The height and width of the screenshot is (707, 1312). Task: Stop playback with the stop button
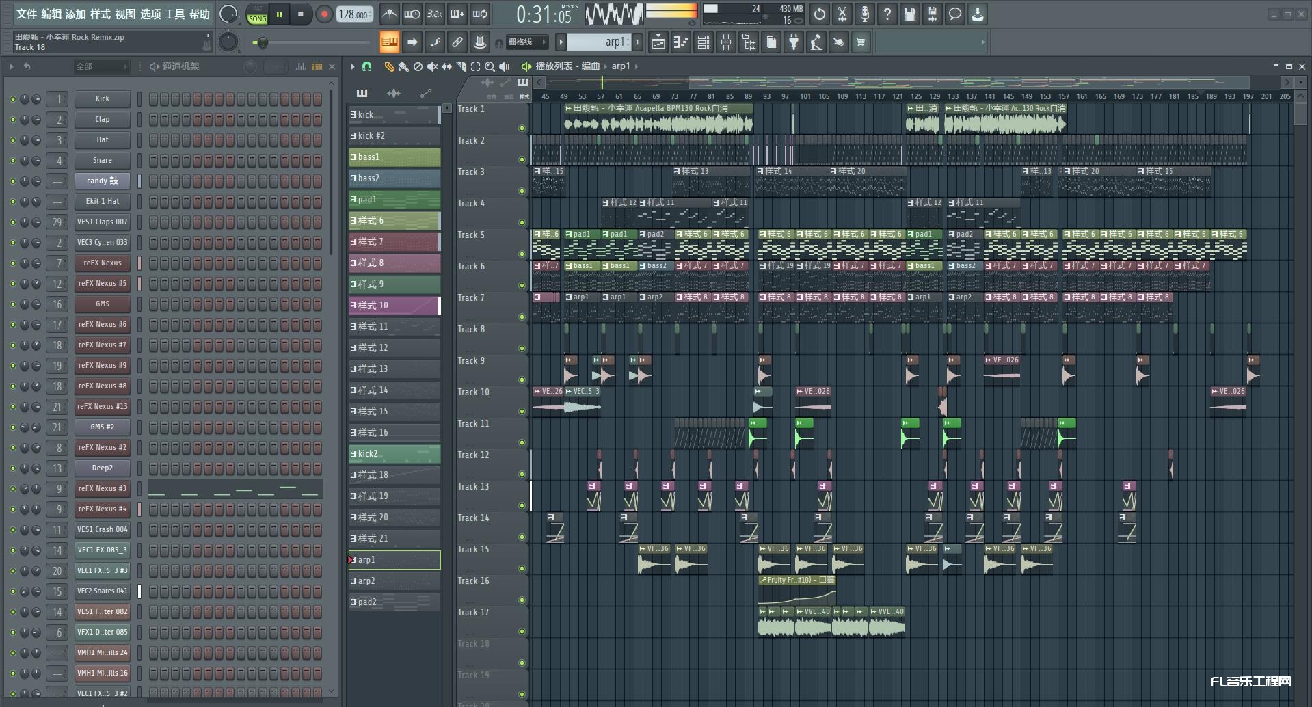pyautogui.click(x=301, y=14)
